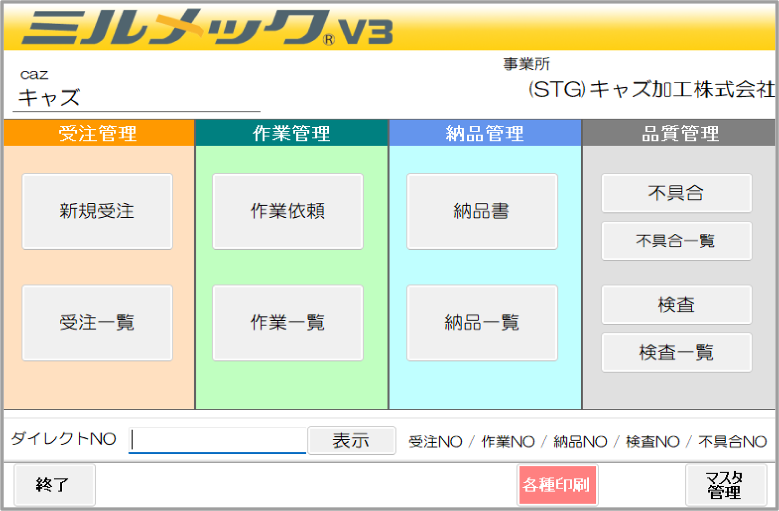Click the 検査NO hint text

pos(653,442)
